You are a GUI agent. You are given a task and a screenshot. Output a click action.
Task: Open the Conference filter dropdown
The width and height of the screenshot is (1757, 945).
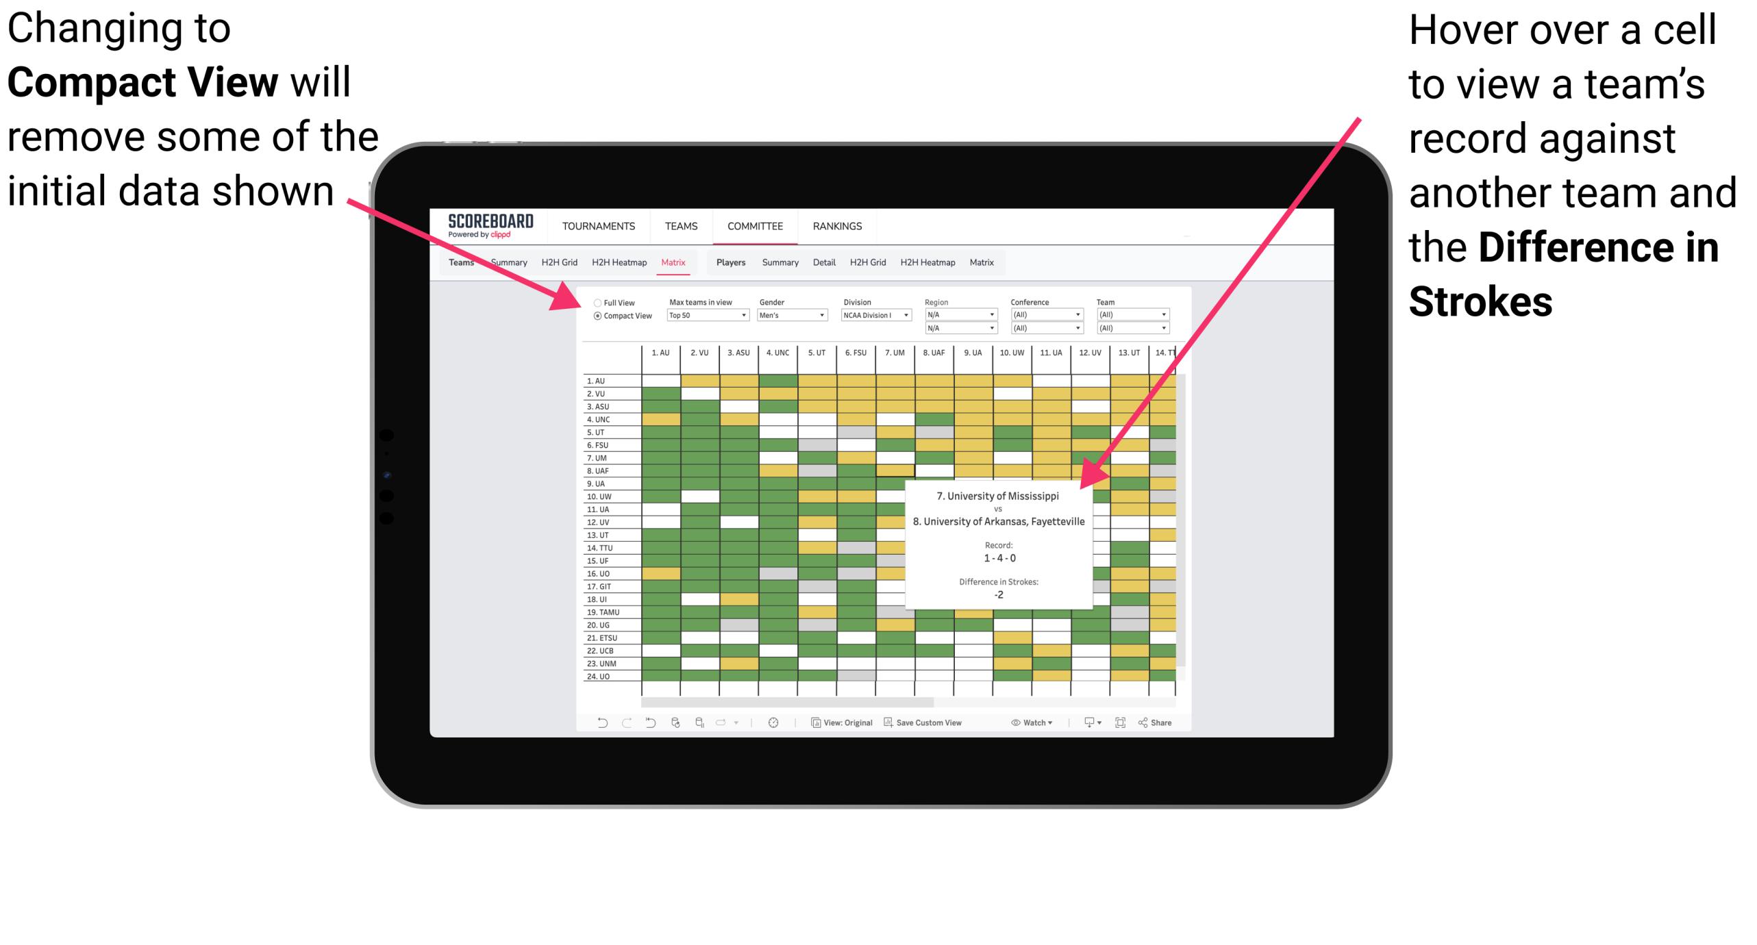click(1073, 314)
